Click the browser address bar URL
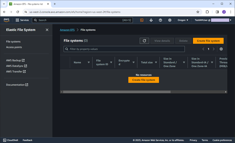The image size is (235, 143). [75, 12]
